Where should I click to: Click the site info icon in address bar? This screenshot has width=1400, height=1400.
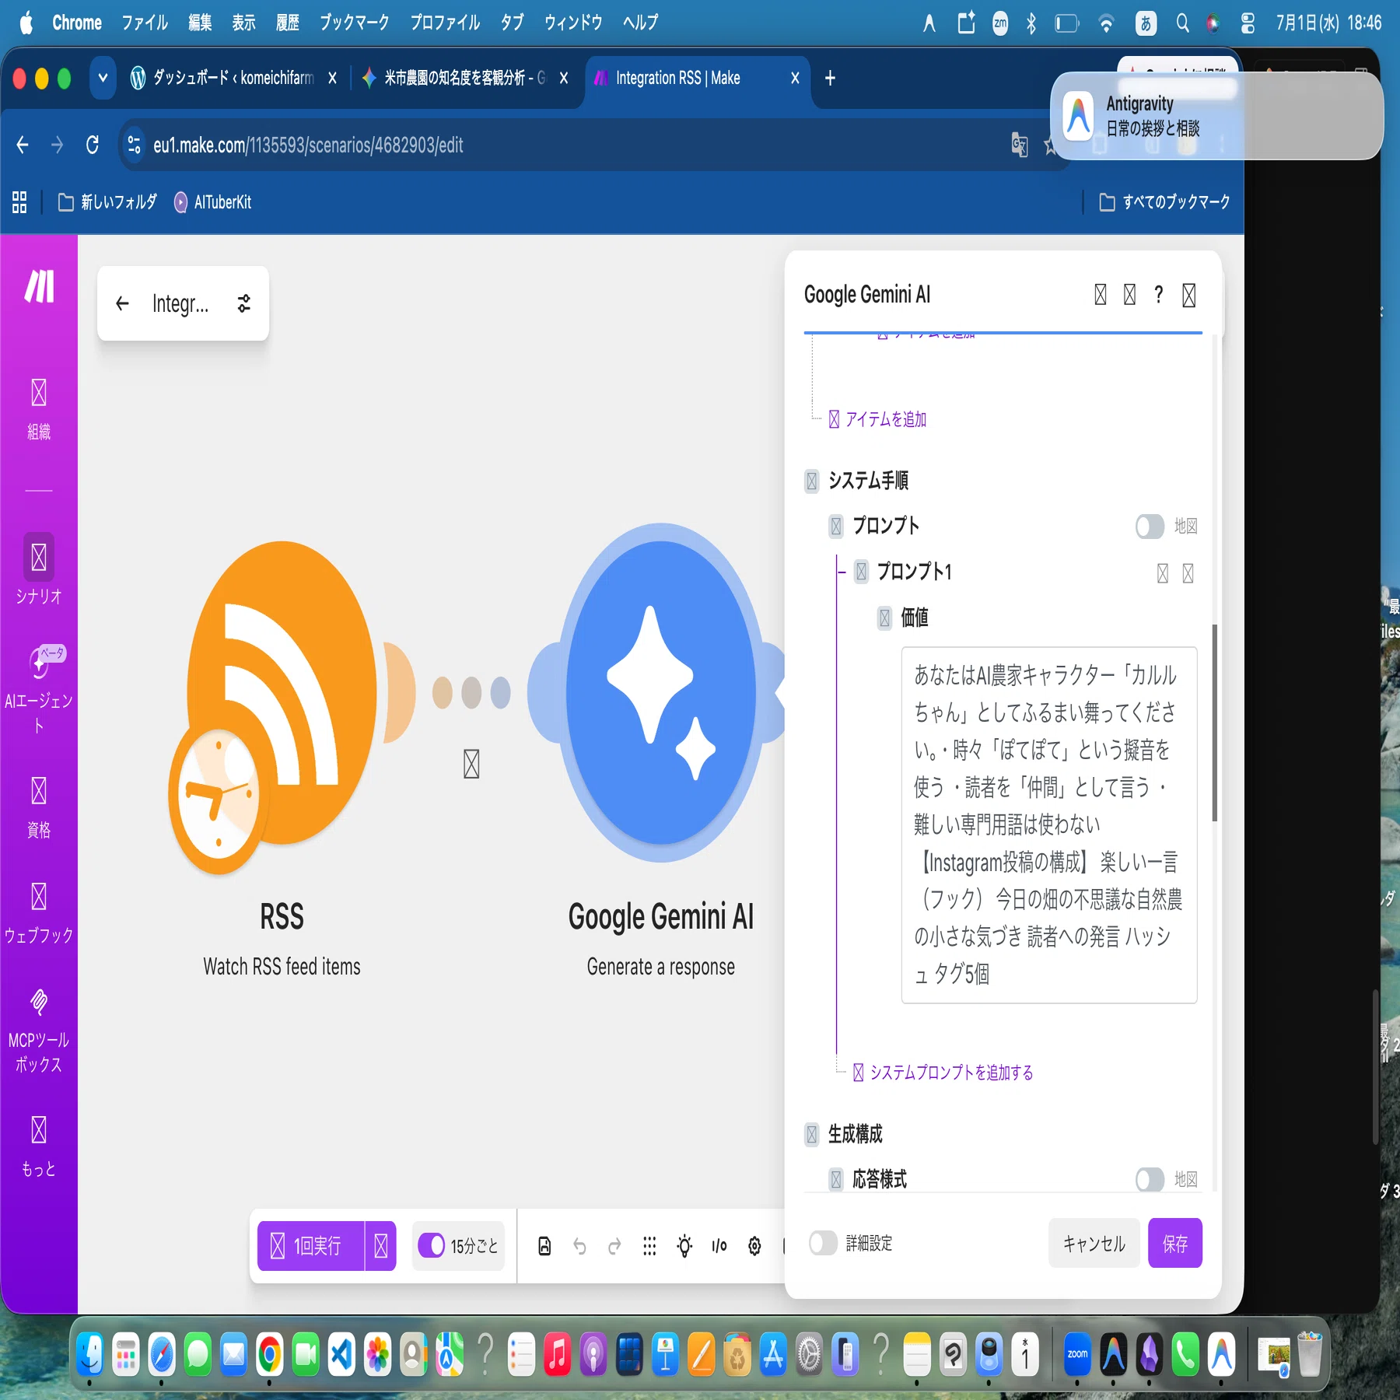click(x=134, y=145)
